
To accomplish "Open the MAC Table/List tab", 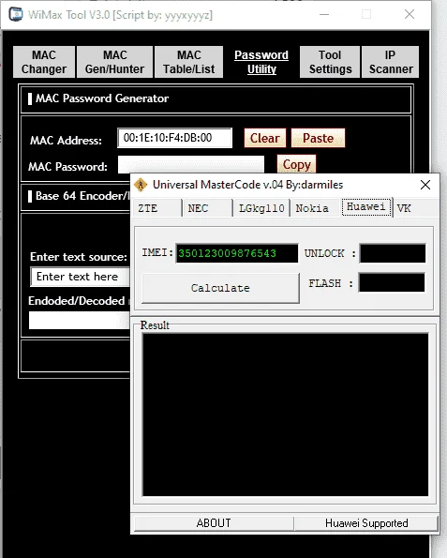I will (189, 62).
